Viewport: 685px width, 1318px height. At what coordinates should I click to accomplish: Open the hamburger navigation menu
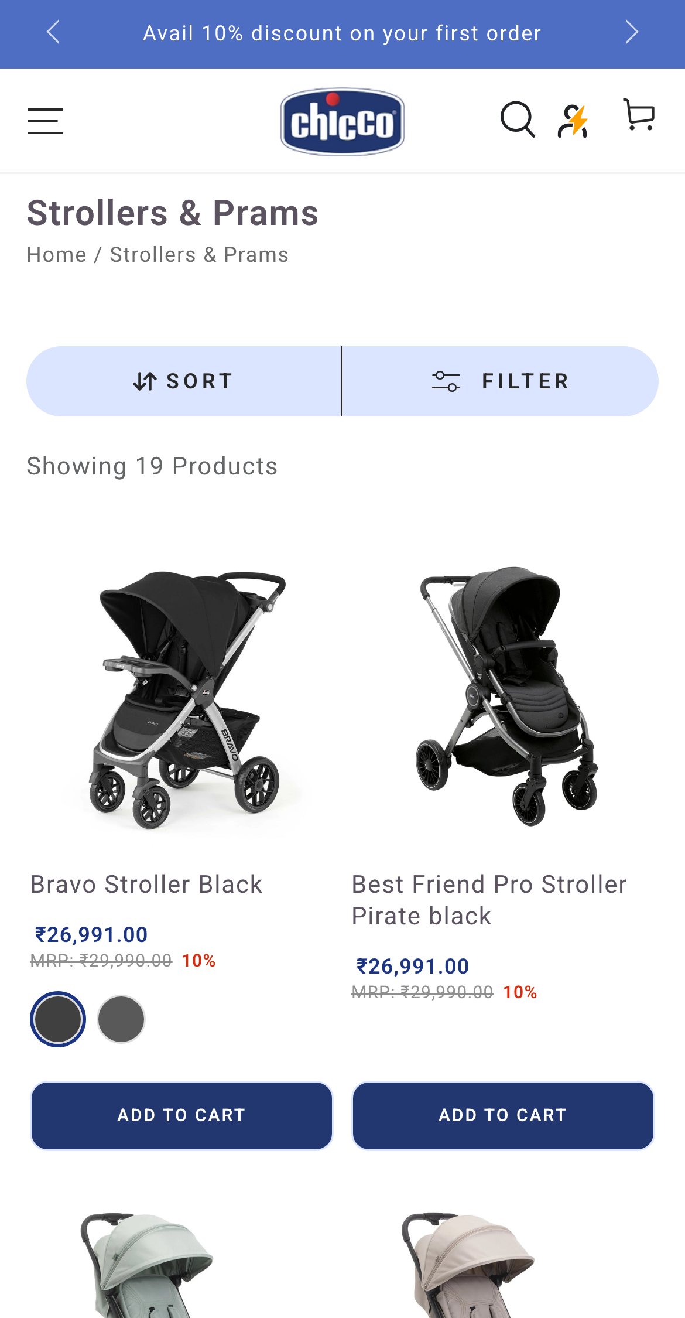point(46,121)
